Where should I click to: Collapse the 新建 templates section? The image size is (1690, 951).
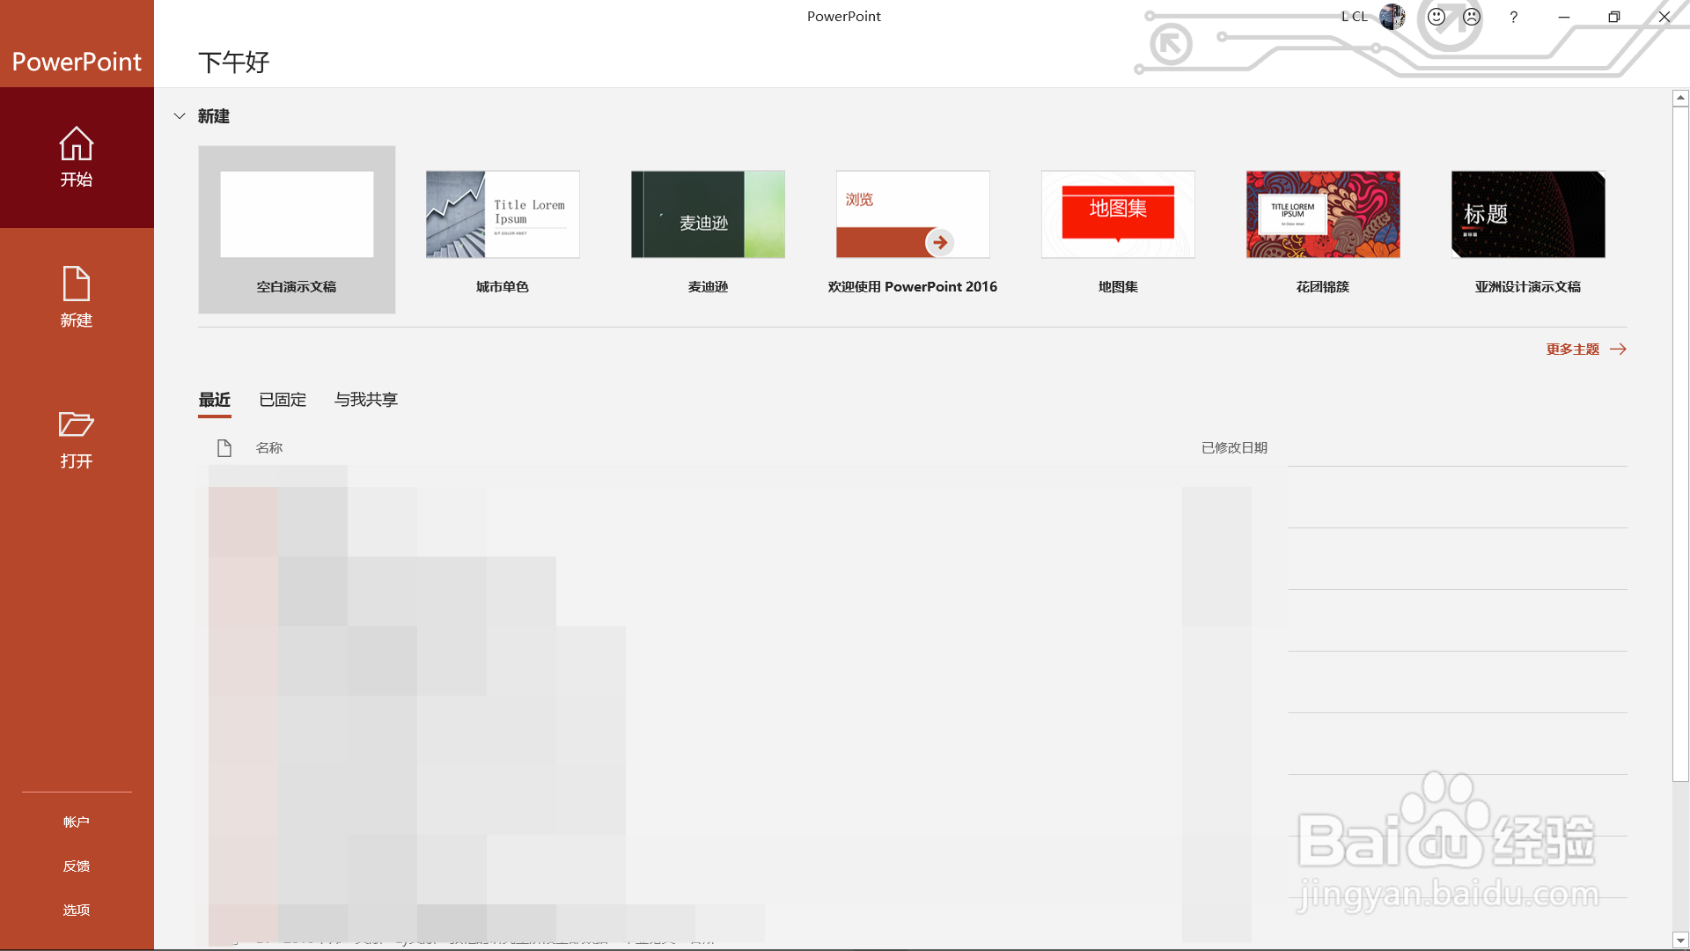click(x=180, y=115)
